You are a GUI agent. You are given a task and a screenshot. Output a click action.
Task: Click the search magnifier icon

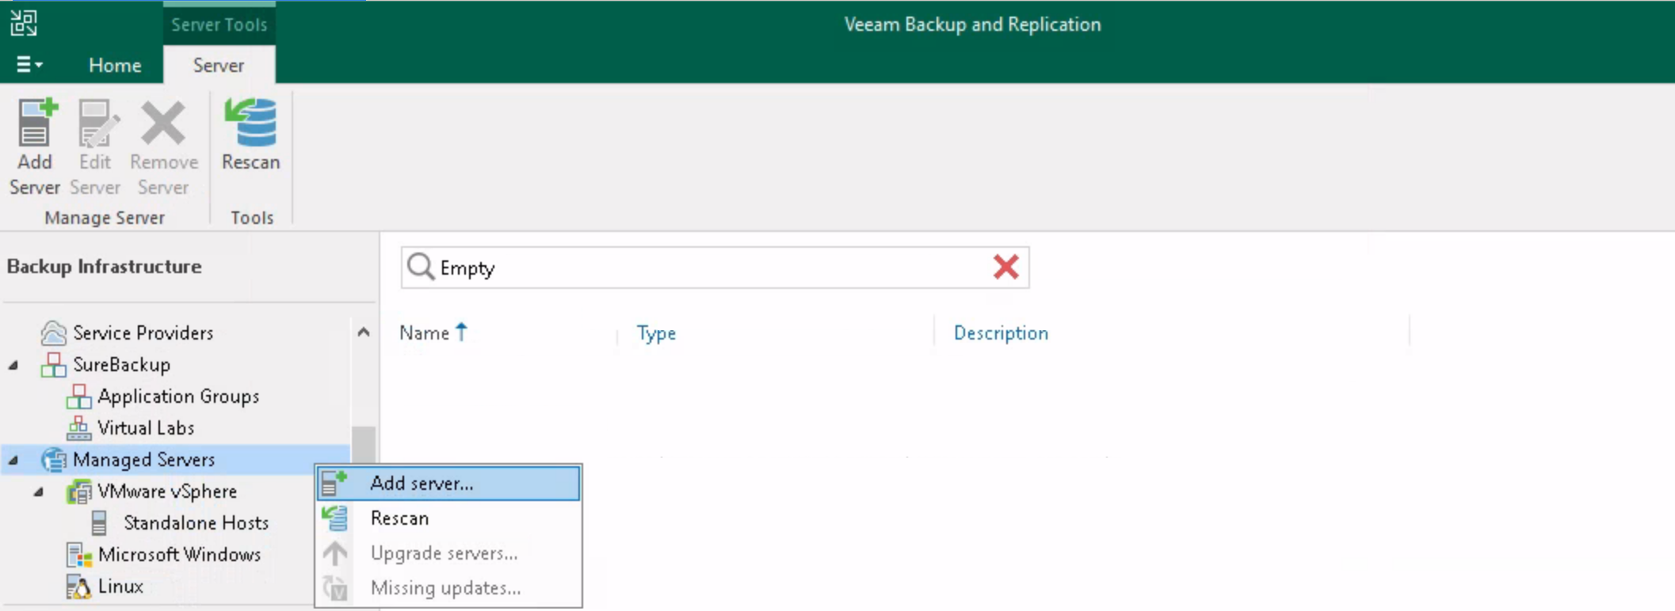420,268
